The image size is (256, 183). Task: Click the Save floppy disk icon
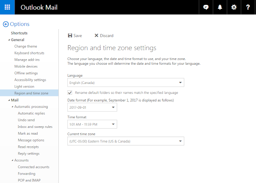tap(70, 36)
